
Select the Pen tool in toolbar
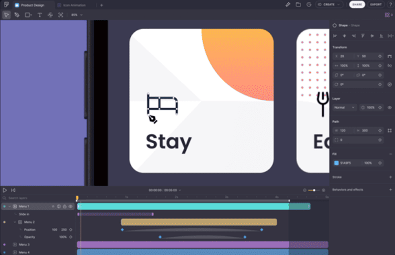coord(17,15)
